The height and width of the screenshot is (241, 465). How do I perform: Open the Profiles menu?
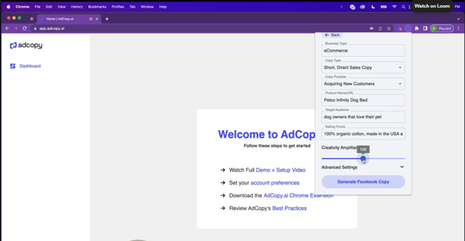click(x=118, y=6)
